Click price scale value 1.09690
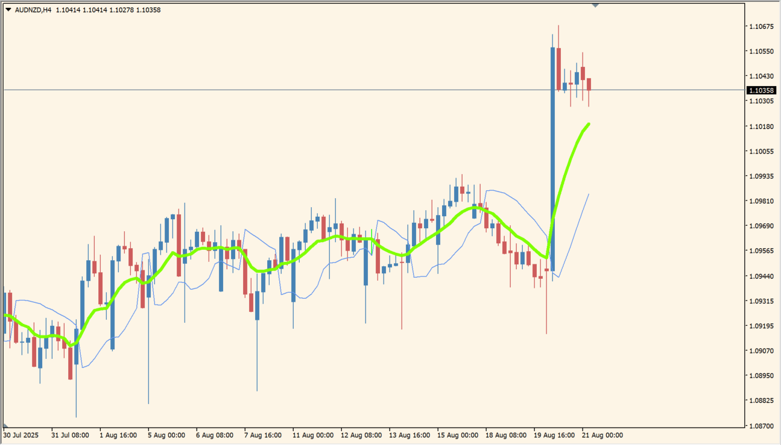The image size is (781, 445). (x=761, y=226)
